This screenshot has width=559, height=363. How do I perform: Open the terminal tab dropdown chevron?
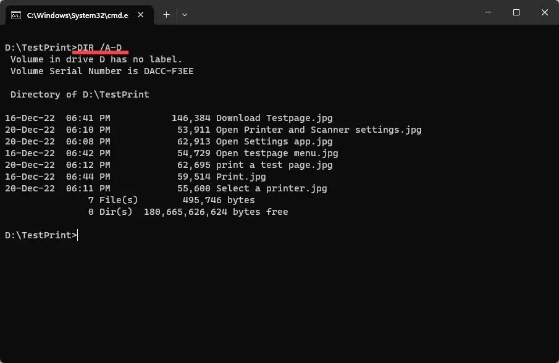(184, 14)
